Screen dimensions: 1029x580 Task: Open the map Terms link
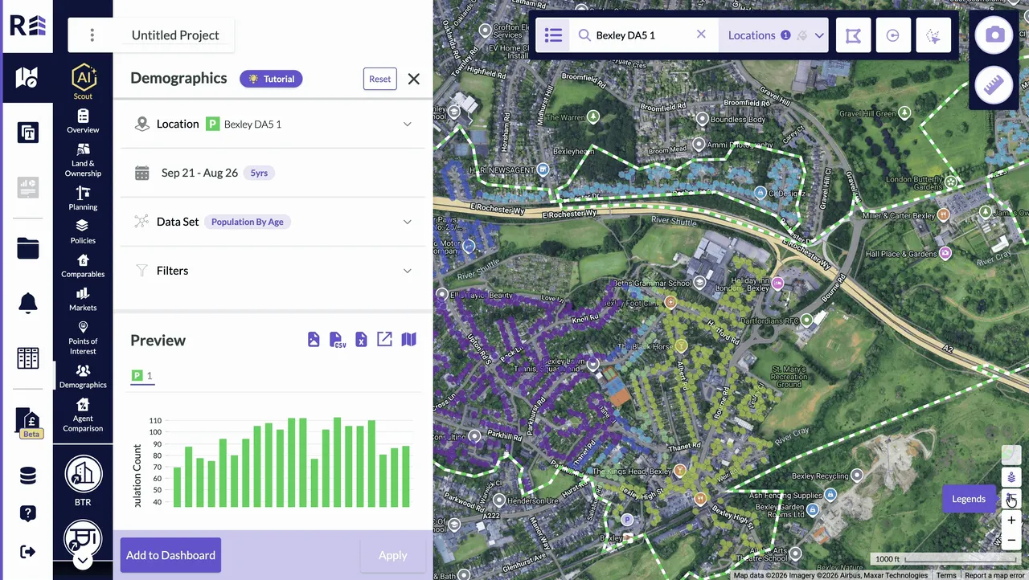point(945,575)
